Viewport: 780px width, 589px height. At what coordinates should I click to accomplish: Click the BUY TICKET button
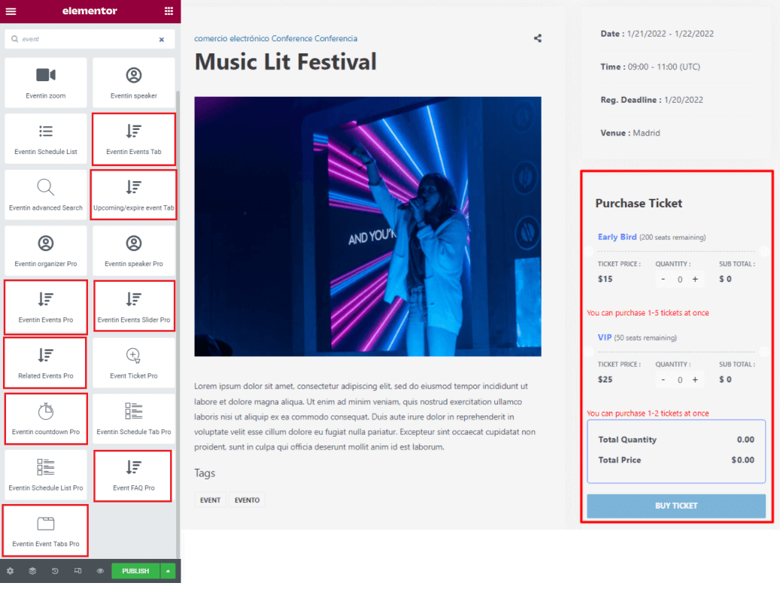(x=675, y=506)
